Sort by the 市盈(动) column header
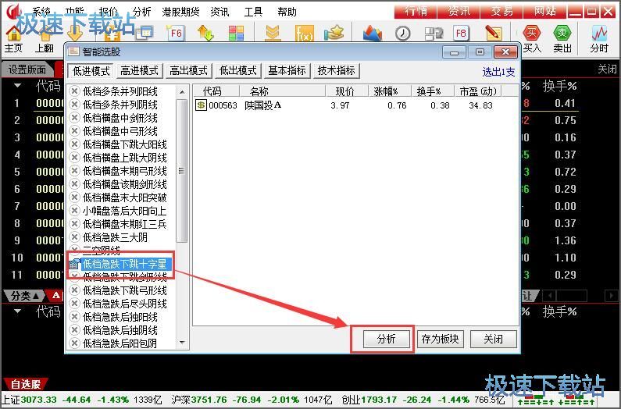621x409 pixels. (477, 91)
